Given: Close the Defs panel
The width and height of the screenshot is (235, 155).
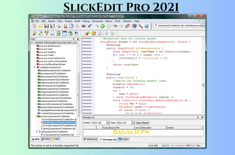Looking at the screenshot, I should pyautogui.click(x=78, y=39).
